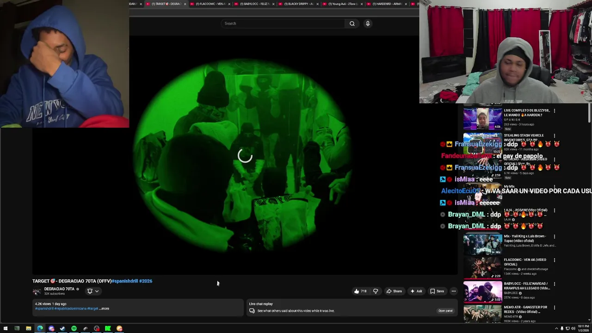Click the YouTube search magnifier button
The image size is (592, 333).
pyautogui.click(x=352, y=24)
